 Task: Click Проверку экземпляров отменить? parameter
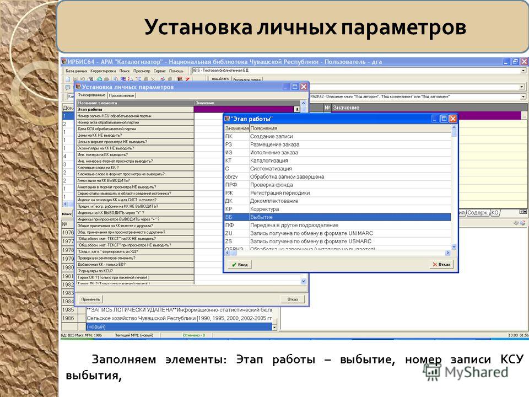136,258
